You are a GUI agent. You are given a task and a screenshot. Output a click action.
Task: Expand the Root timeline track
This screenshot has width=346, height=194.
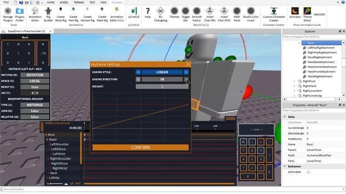(46, 135)
